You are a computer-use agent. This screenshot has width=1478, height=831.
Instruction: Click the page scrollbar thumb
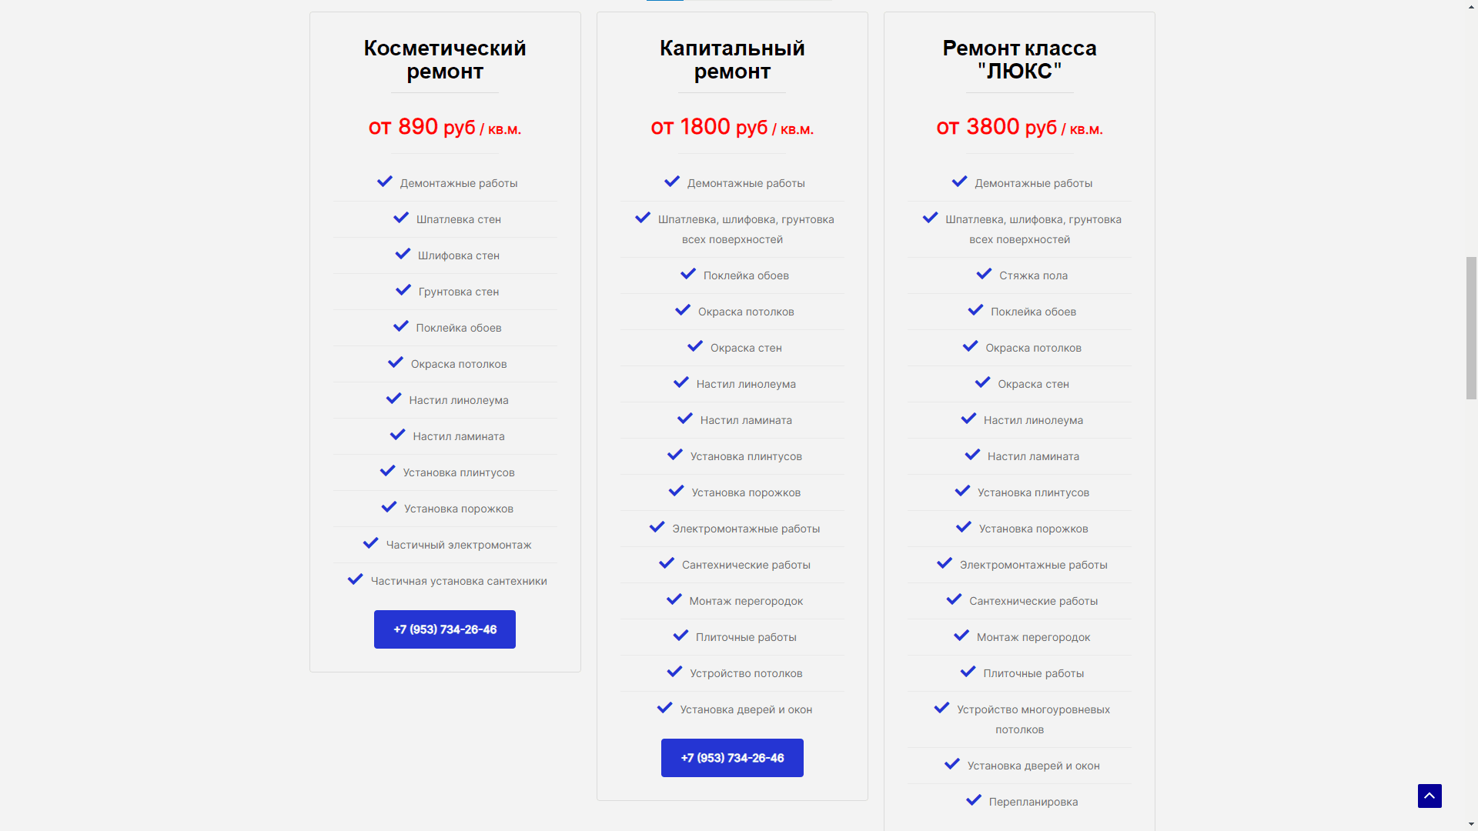(1471, 328)
